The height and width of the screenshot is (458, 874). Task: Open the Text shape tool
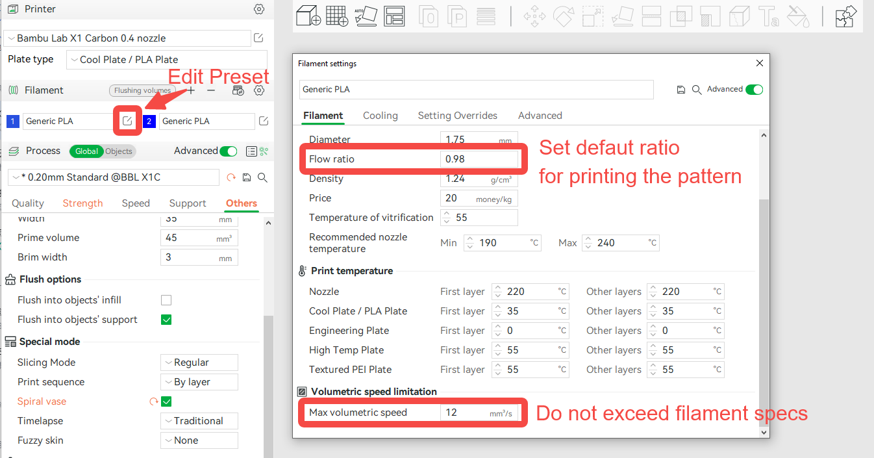[x=768, y=16]
